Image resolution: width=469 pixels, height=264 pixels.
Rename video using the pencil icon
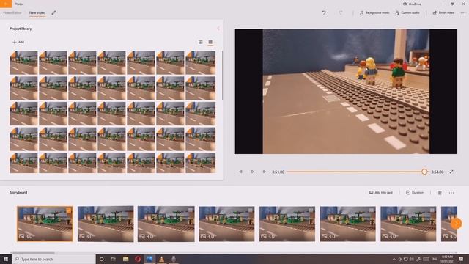point(53,12)
